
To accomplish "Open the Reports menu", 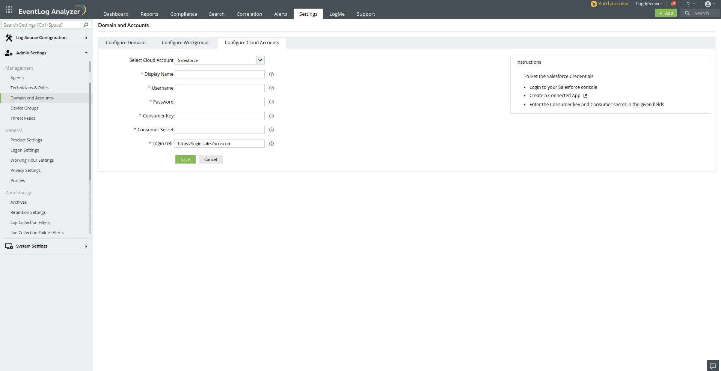I will coord(149,14).
